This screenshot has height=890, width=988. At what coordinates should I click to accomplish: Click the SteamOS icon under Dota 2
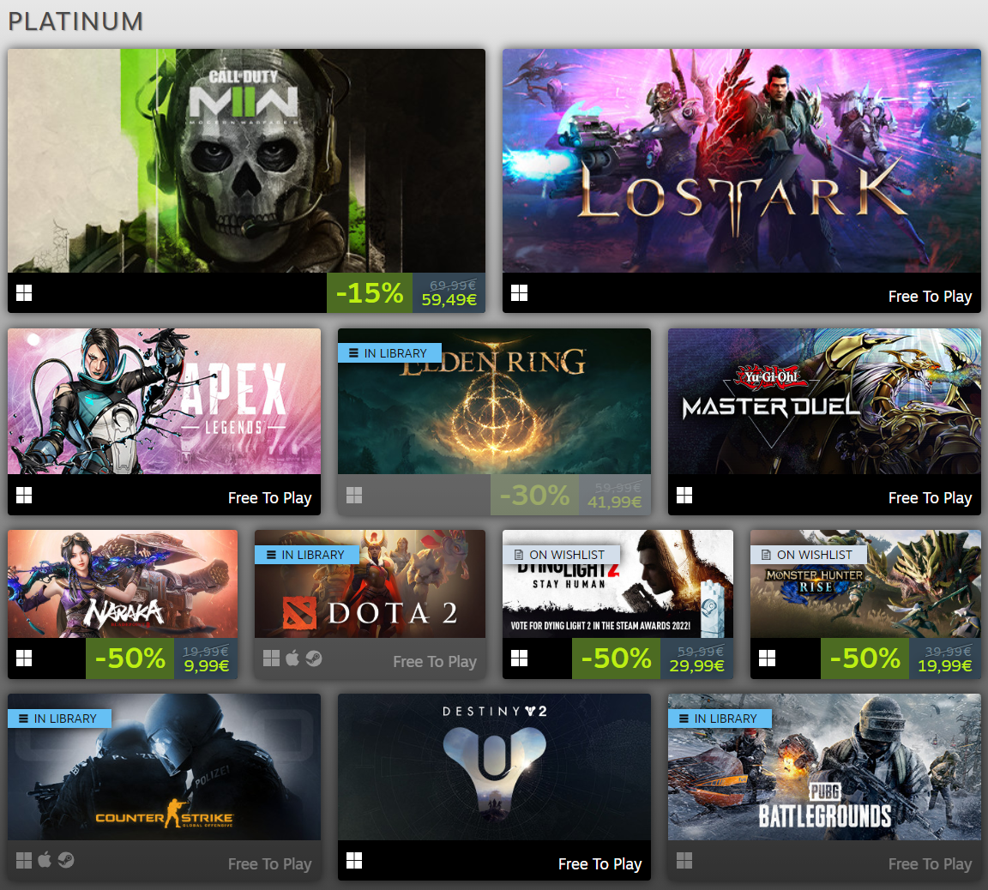[x=314, y=658]
